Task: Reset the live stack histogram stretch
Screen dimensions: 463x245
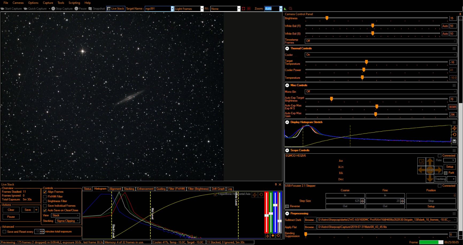Action: 261,195
